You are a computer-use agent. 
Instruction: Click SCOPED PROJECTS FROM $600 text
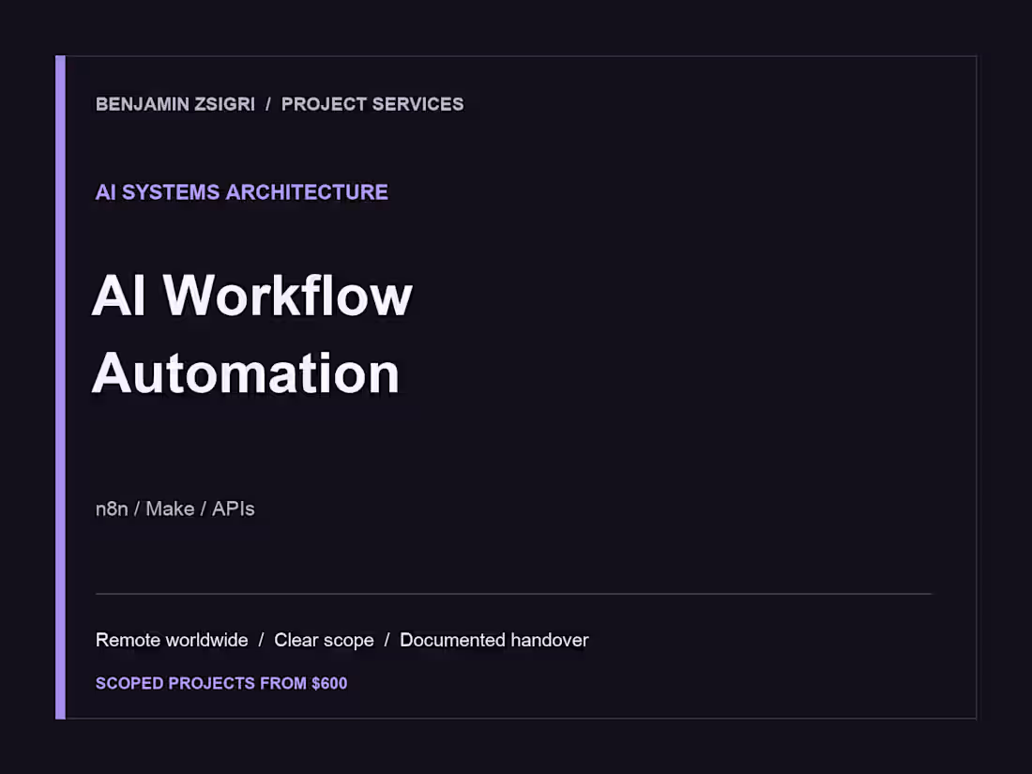[x=221, y=683]
